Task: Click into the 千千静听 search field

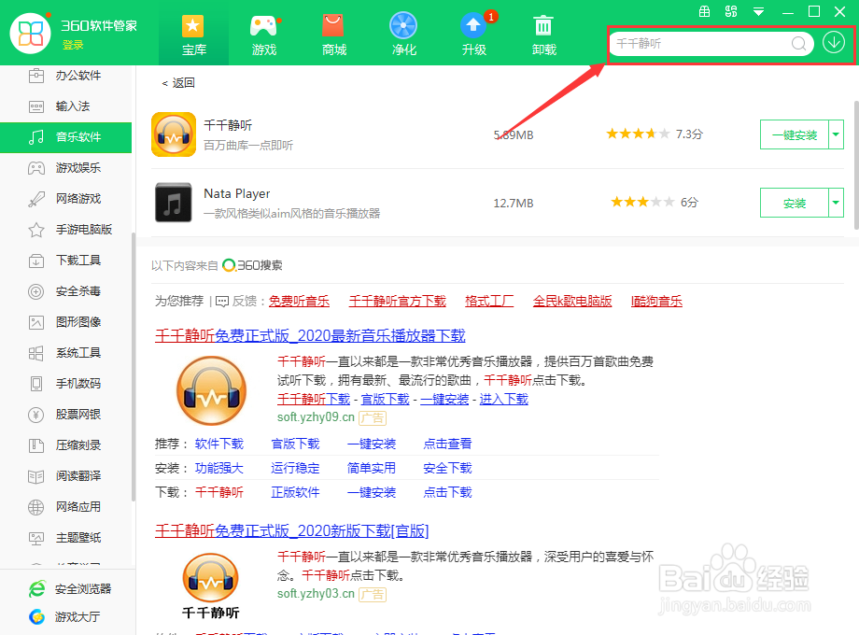Action: point(702,43)
